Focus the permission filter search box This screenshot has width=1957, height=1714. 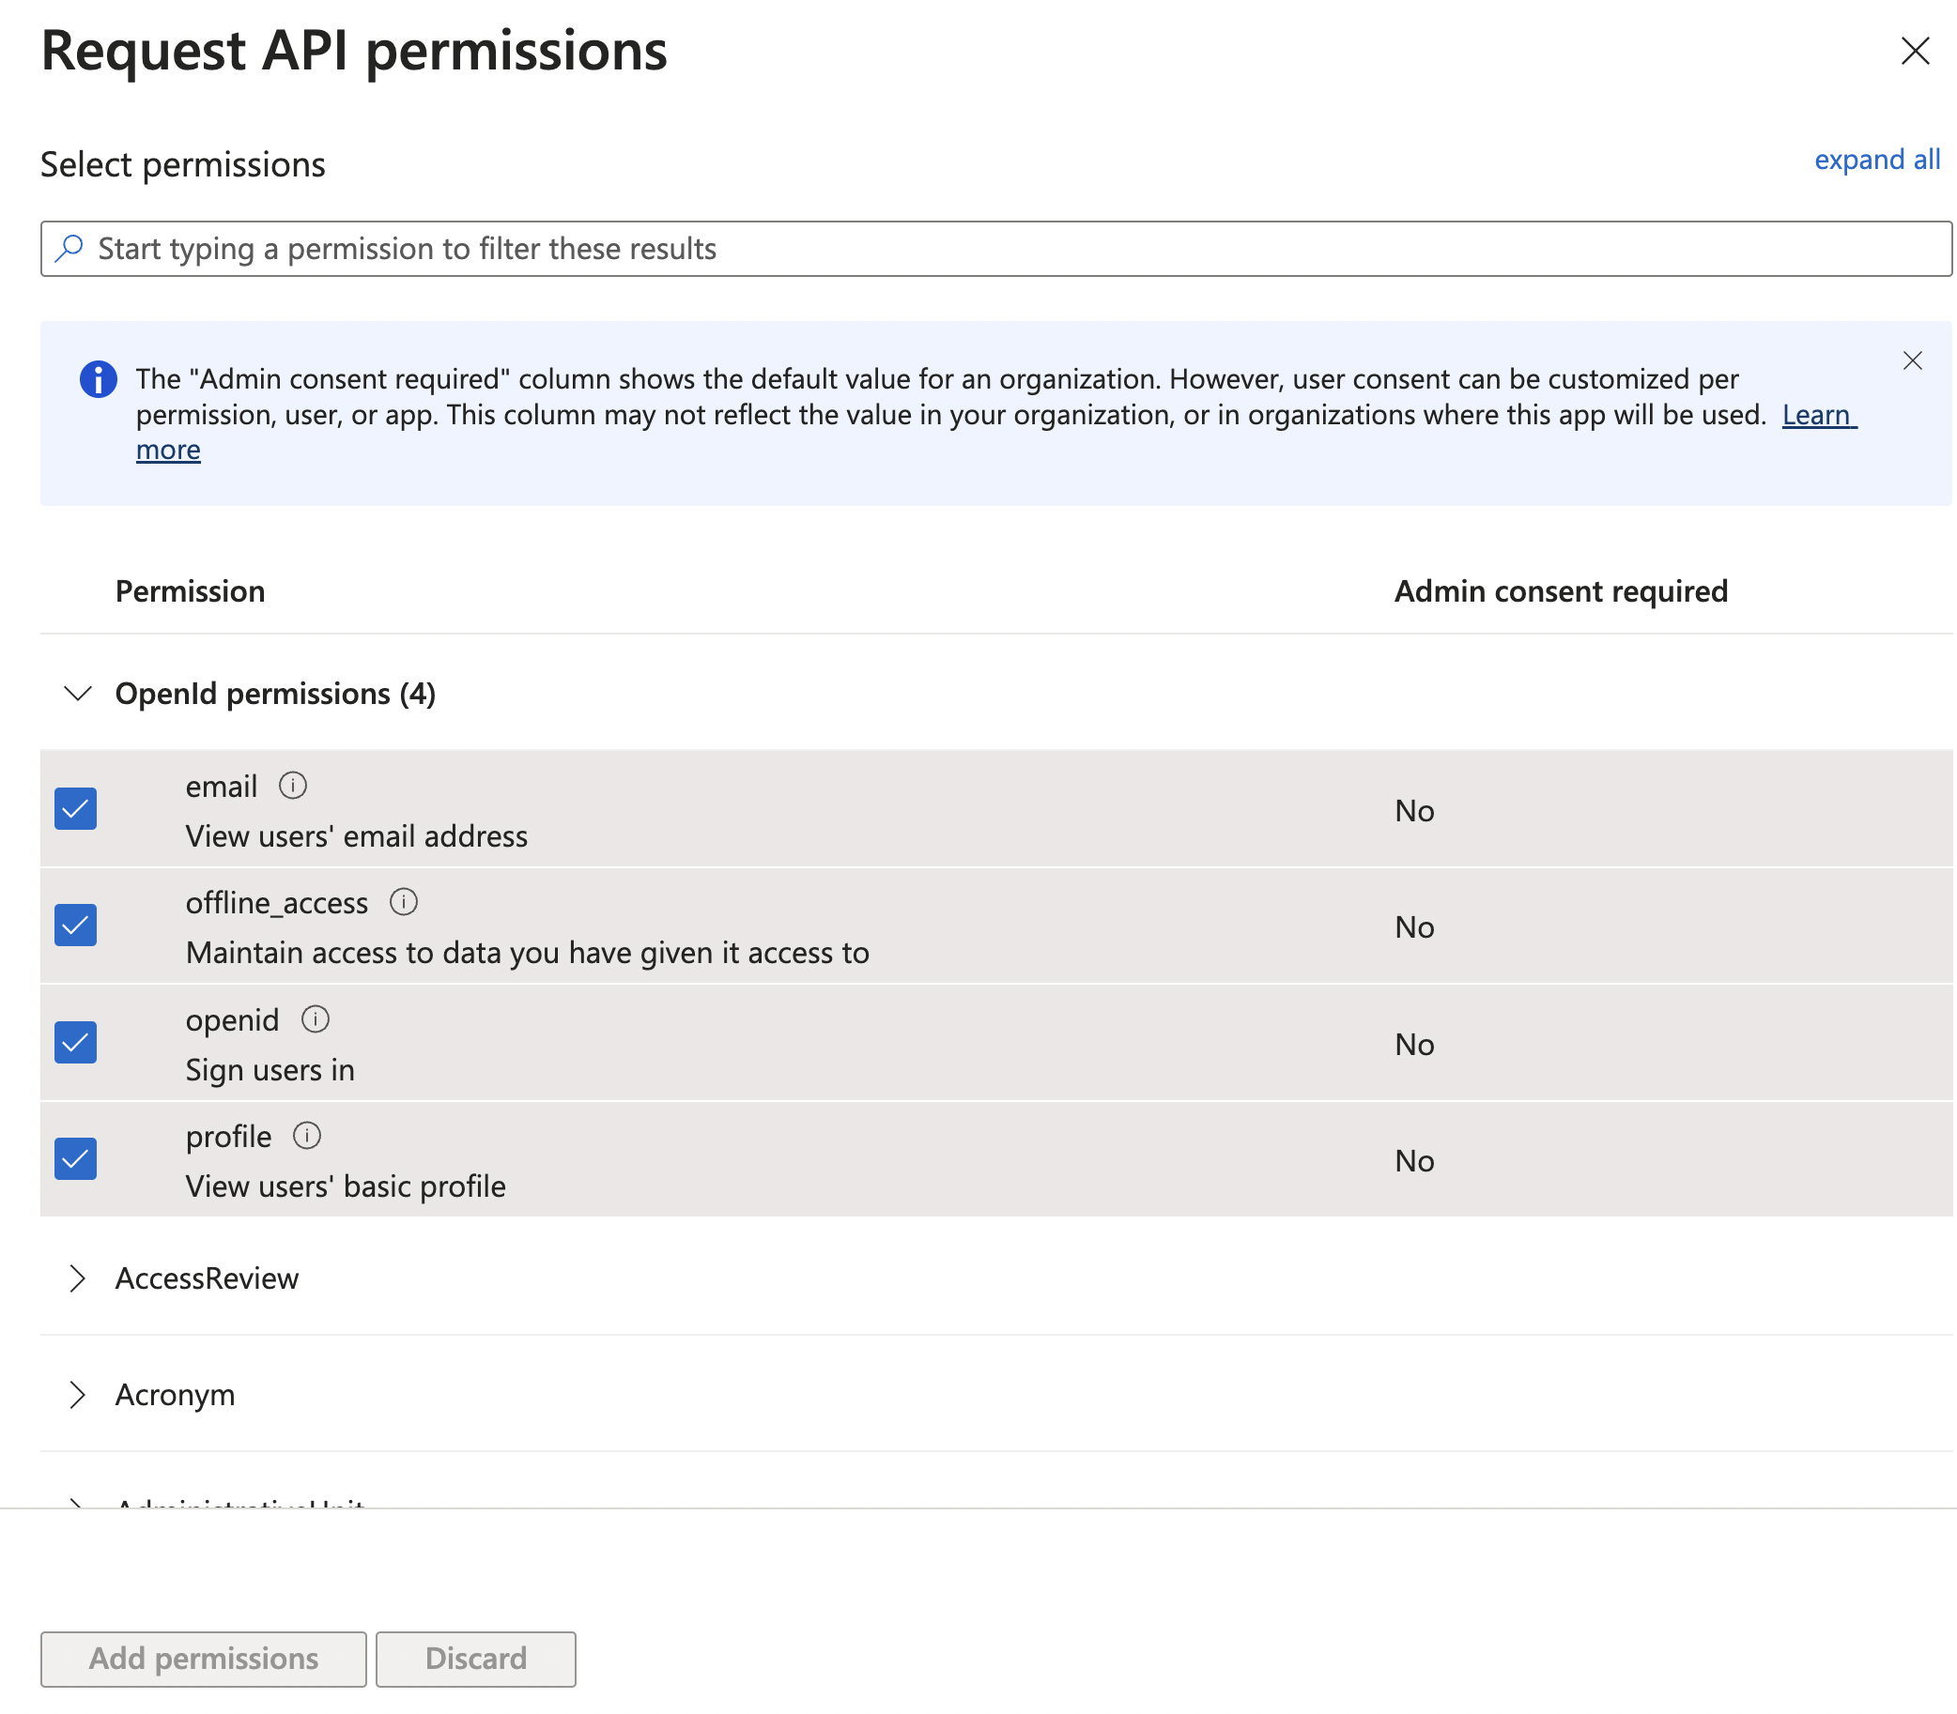(995, 249)
